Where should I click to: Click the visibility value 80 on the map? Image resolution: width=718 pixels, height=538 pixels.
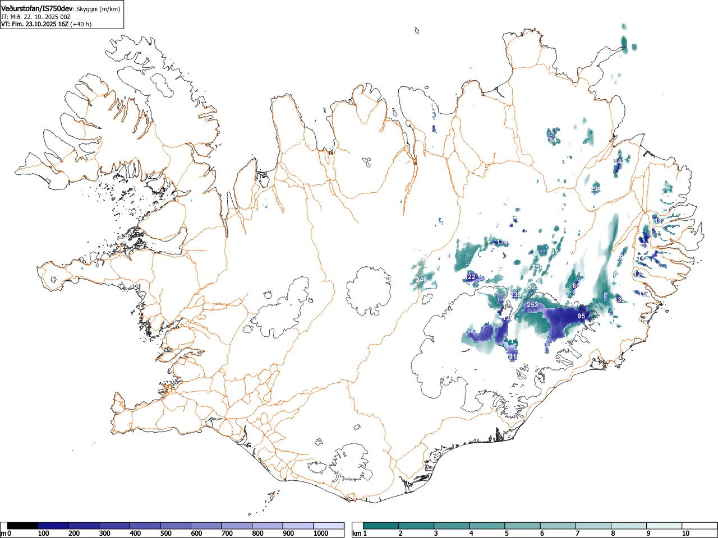[x=576, y=286]
